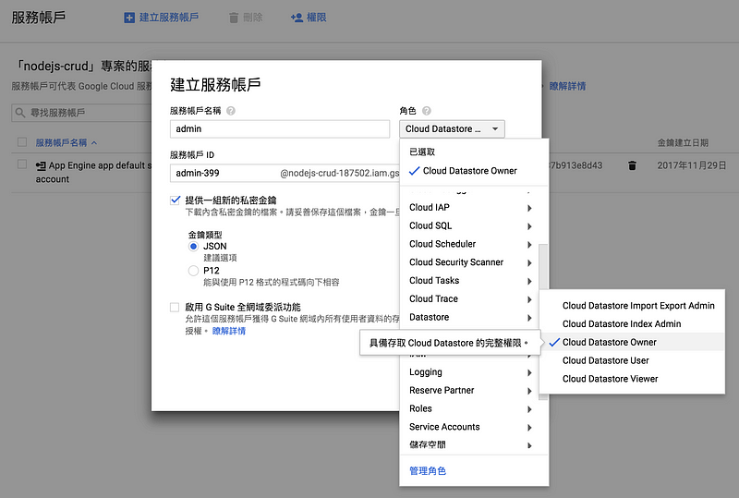This screenshot has width=739, height=498.
Task: Click the service account icon before App Engine
Action: tap(41, 166)
